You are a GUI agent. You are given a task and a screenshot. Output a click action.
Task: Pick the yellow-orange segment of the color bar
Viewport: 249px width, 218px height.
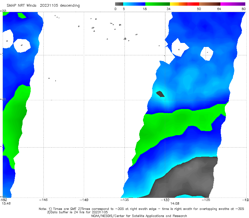(179, 4)
